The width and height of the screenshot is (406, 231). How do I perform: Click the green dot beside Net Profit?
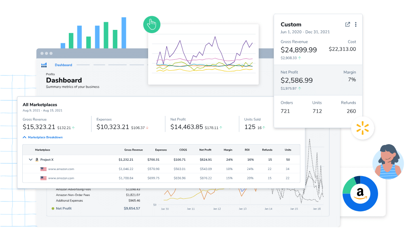click(53, 208)
